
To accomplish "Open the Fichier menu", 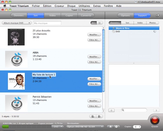I will 36,6.
